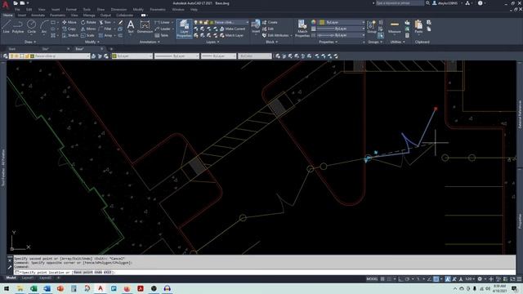Open the Annotate ribbon tab

coord(38,15)
